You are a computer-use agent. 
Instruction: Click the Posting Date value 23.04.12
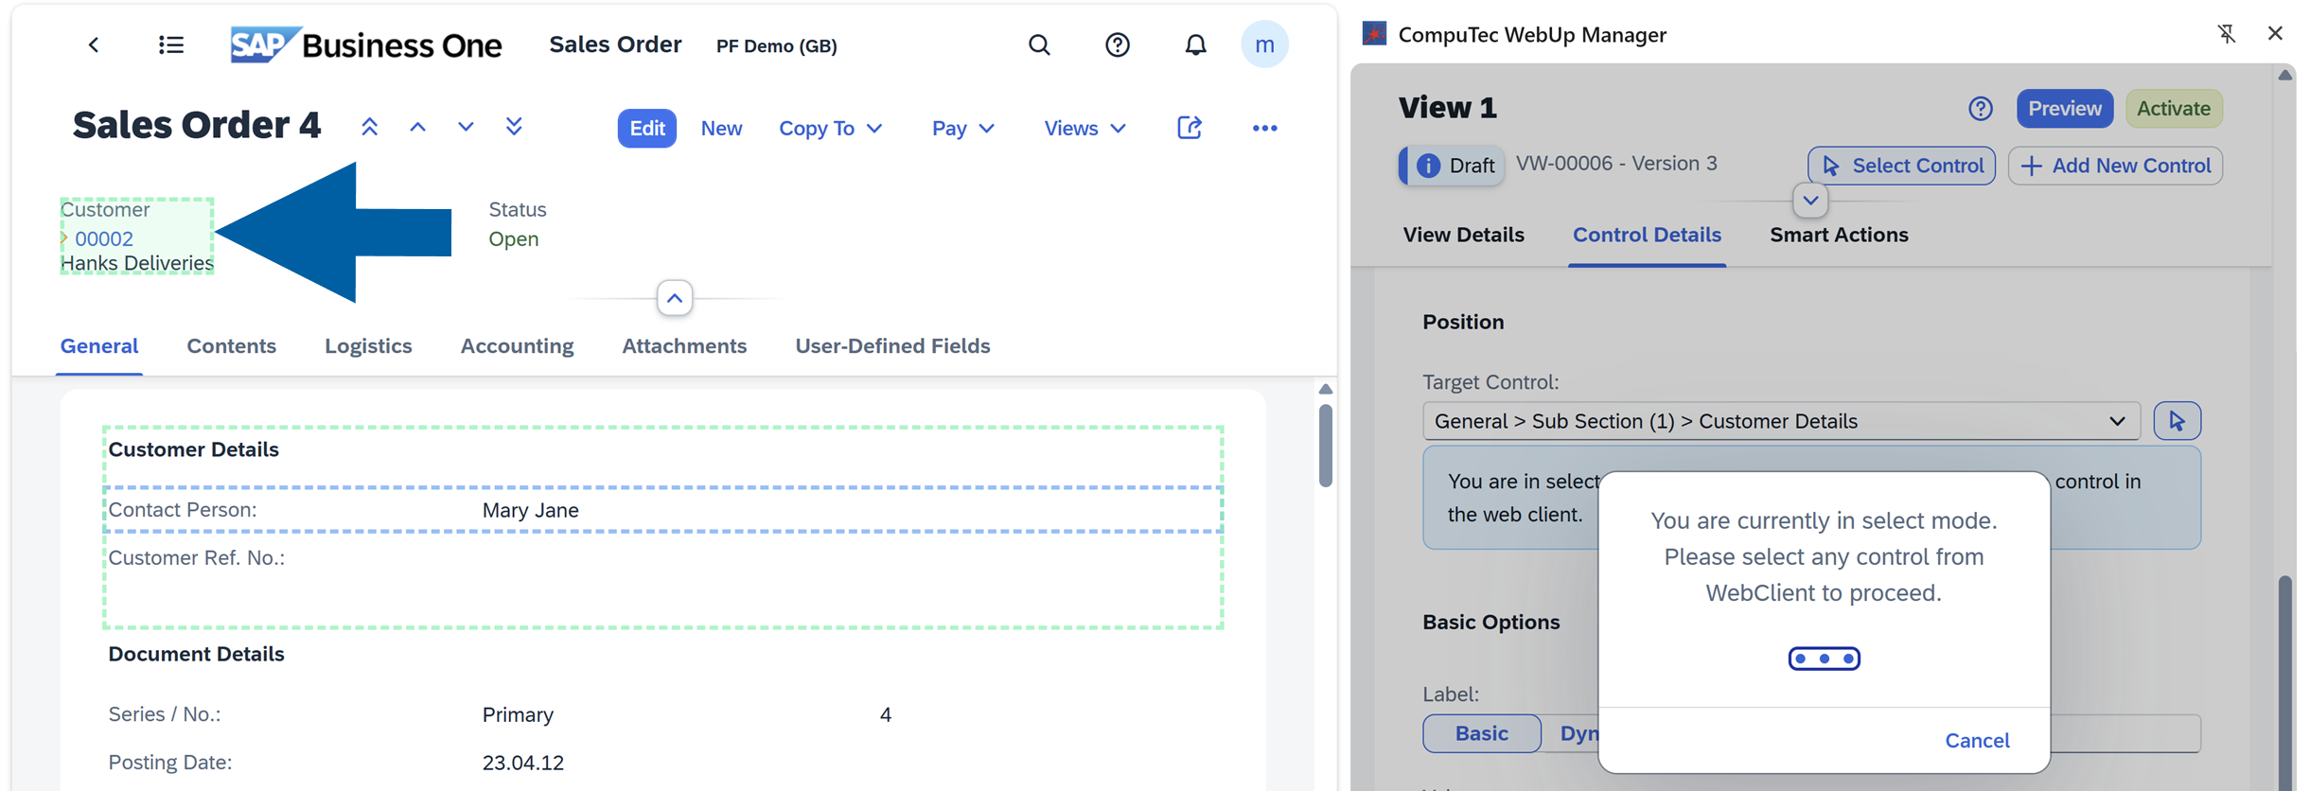(x=523, y=763)
